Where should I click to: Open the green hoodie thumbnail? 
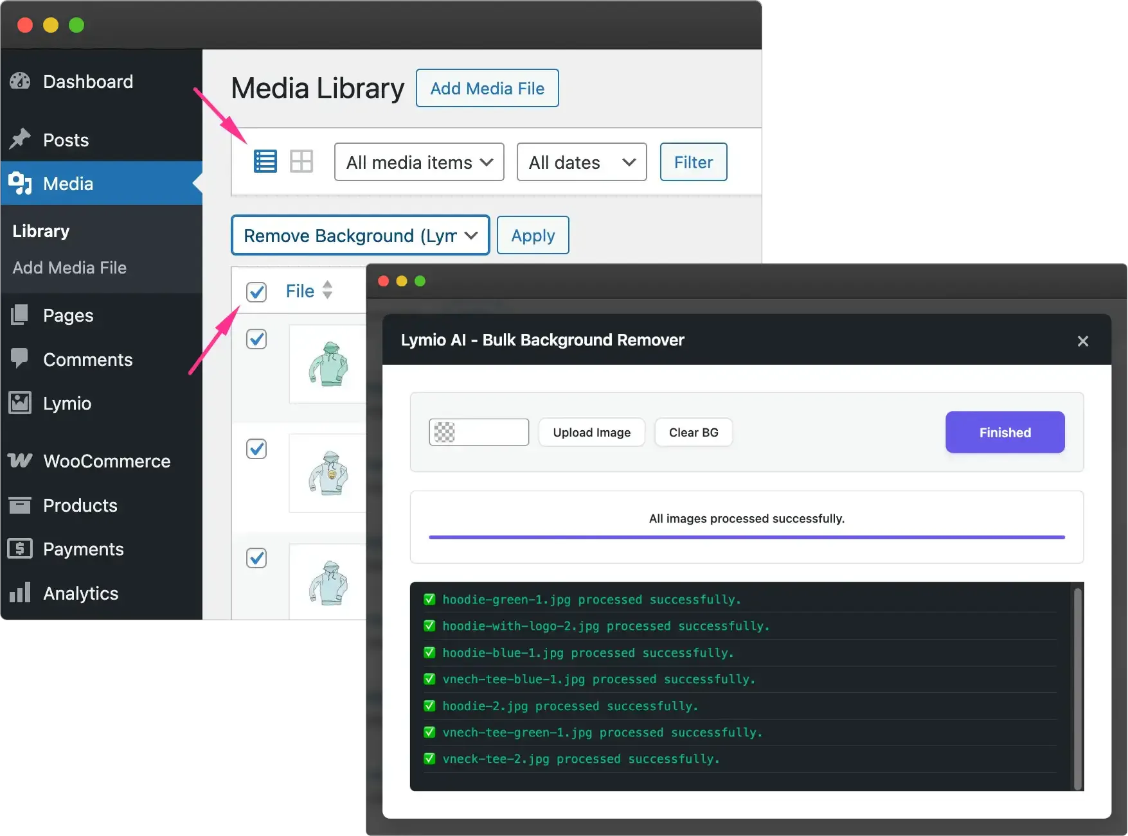pyautogui.click(x=328, y=363)
